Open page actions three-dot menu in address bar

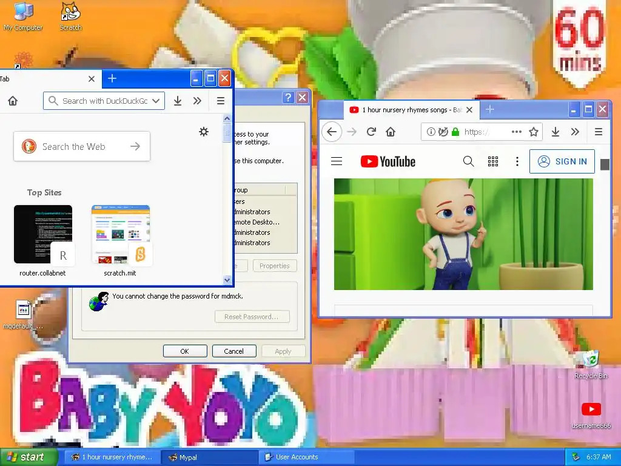517,132
